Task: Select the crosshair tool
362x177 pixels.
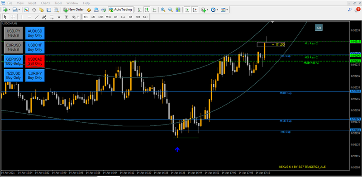Action: click(13, 17)
